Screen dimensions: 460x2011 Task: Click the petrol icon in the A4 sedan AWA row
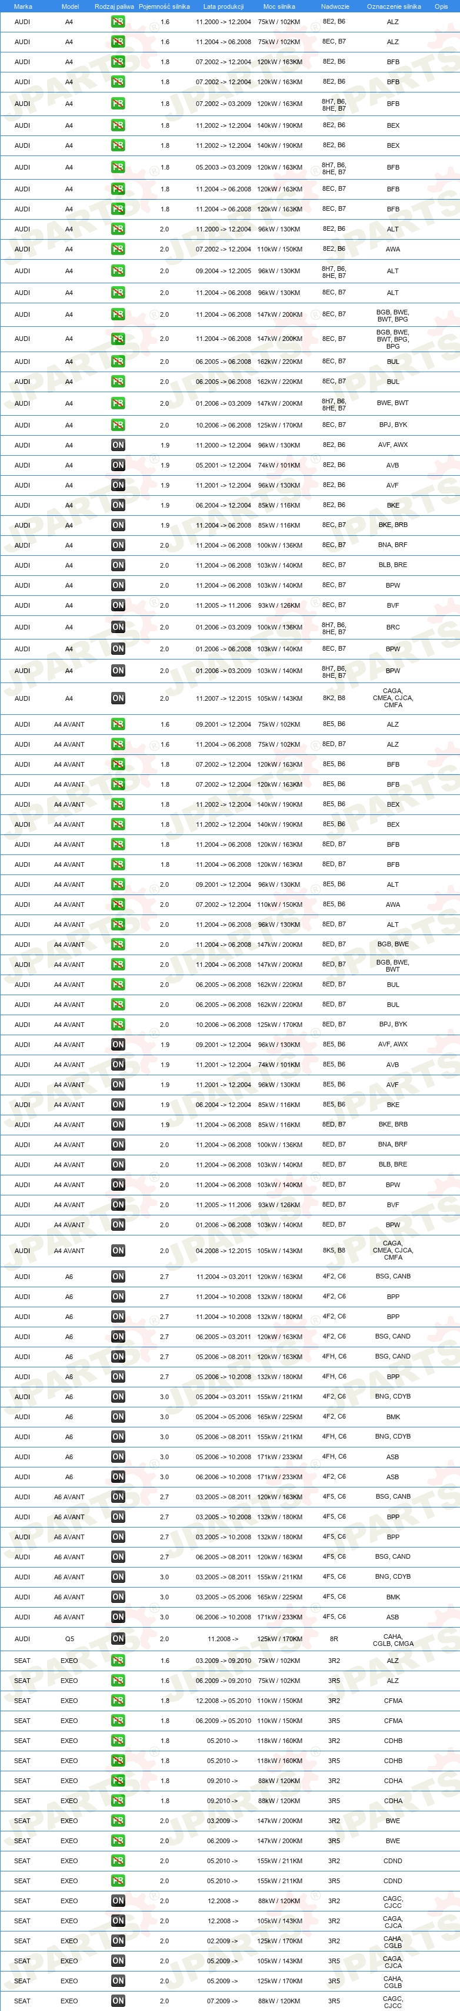tap(118, 249)
